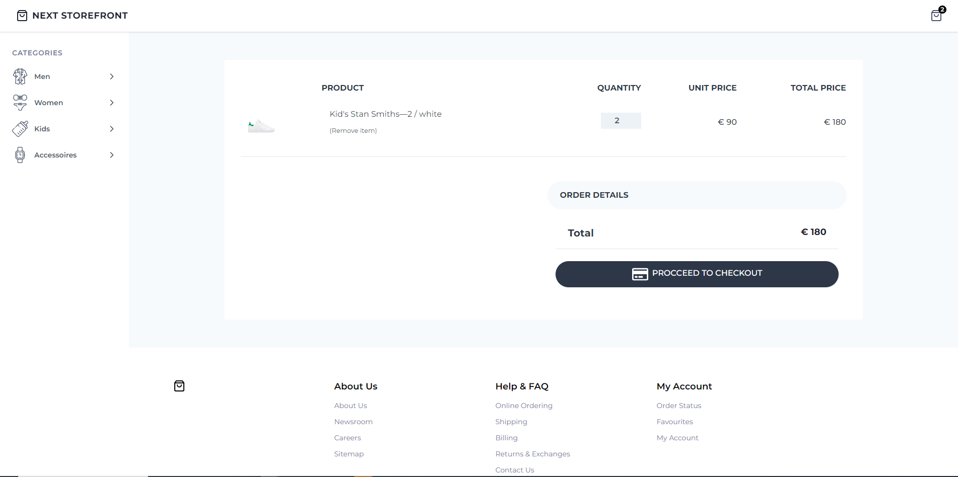
Task: Expand the Women category chevron
Action: click(112, 103)
